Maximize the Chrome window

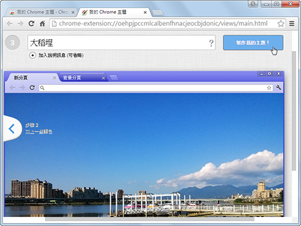tap(276, 4)
